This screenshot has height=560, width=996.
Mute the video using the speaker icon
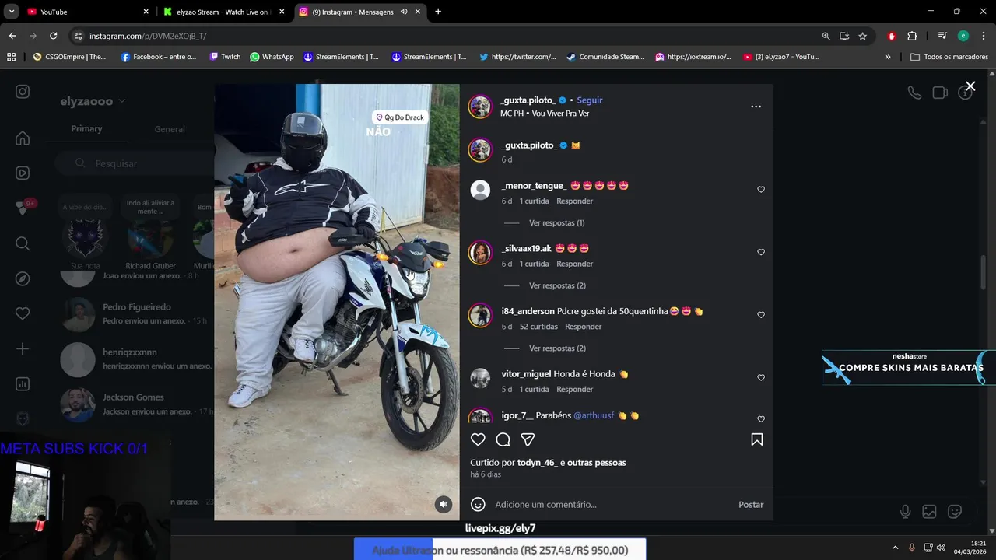click(444, 504)
